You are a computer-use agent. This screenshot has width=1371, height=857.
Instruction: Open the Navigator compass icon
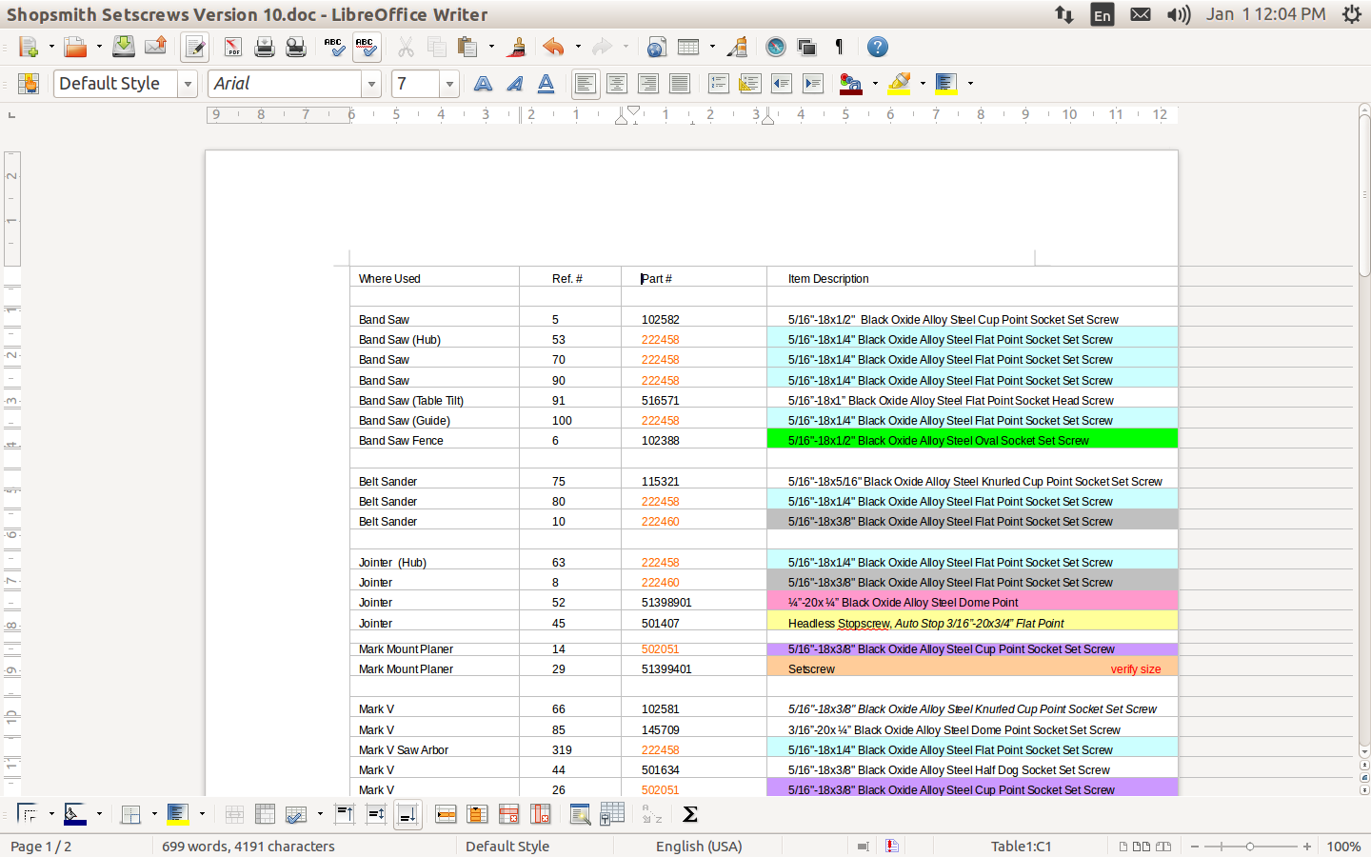(776, 47)
